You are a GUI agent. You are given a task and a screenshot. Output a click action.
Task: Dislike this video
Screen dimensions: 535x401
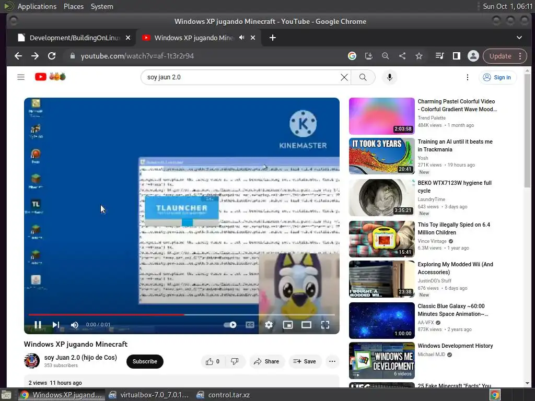pos(235,361)
